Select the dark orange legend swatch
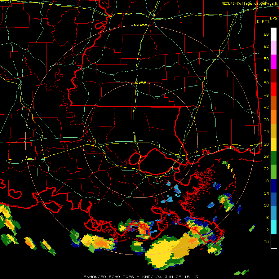This screenshot has width=279, height=279. point(274,103)
